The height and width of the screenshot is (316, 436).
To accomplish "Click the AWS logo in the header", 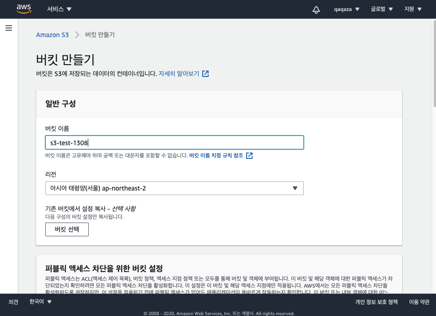I will [x=23, y=9].
